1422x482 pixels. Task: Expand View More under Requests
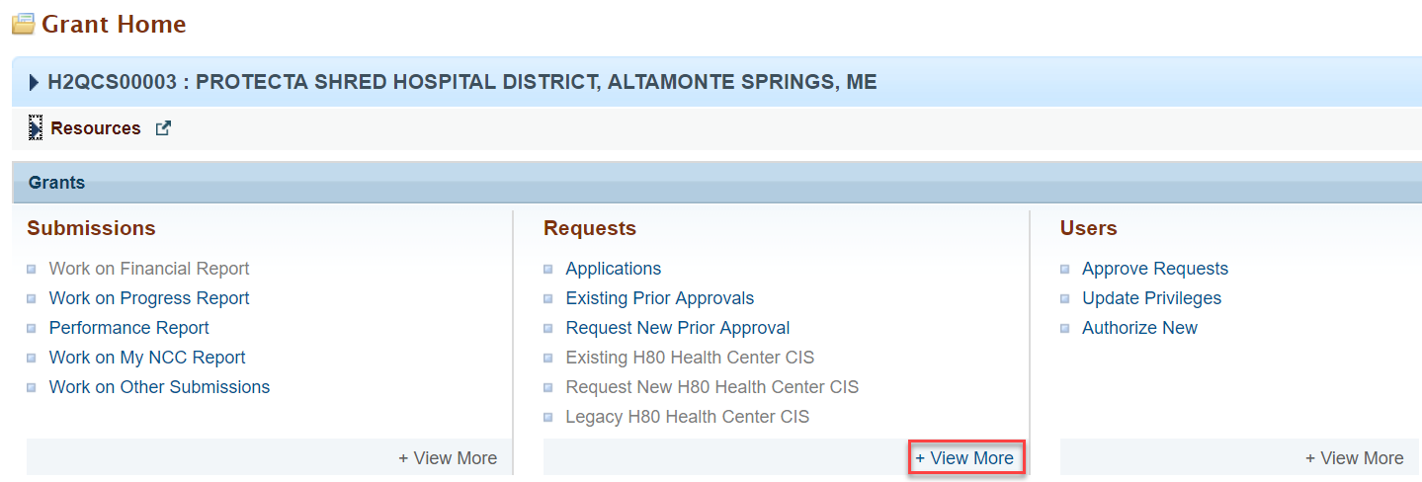964,458
